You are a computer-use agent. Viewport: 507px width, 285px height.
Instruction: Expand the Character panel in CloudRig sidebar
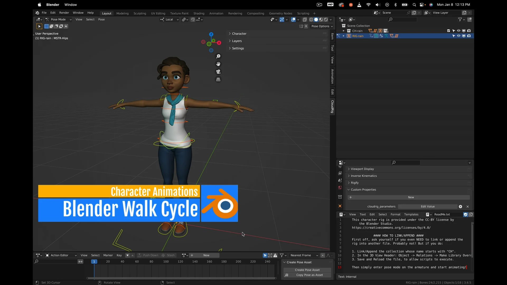point(239,34)
